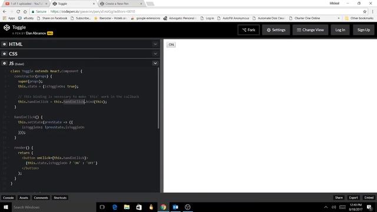Show keyboard Shortcuts

[60, 198]
